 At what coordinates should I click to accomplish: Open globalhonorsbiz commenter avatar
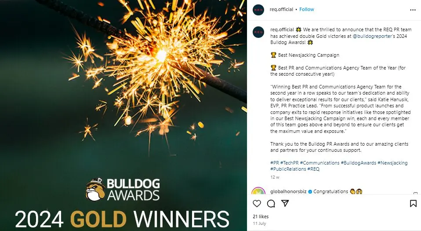[x=258, y=192]
